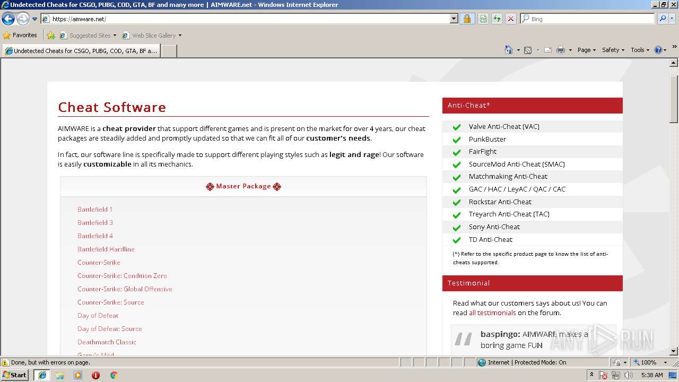Open the media player taskbar icon
Screen dimensions: 679x382
point(78,375)
